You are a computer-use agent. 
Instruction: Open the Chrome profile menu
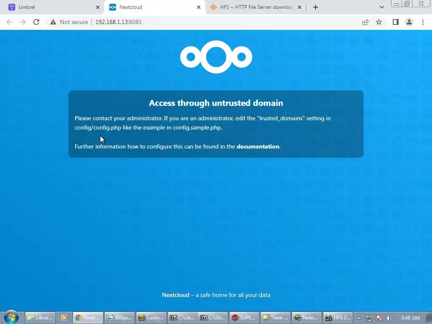(409, 22)
